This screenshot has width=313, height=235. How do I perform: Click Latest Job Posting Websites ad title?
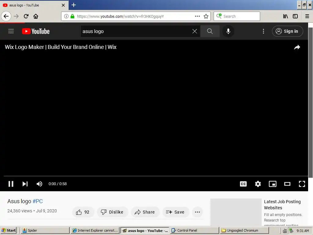coord(282,205)
